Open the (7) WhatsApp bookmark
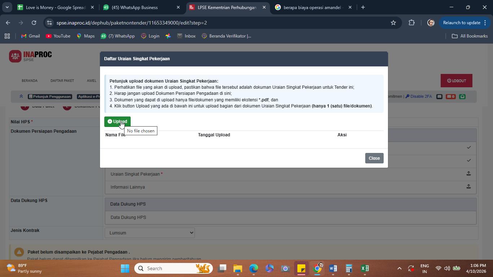The image size is (493, 277). pos(117,36)
